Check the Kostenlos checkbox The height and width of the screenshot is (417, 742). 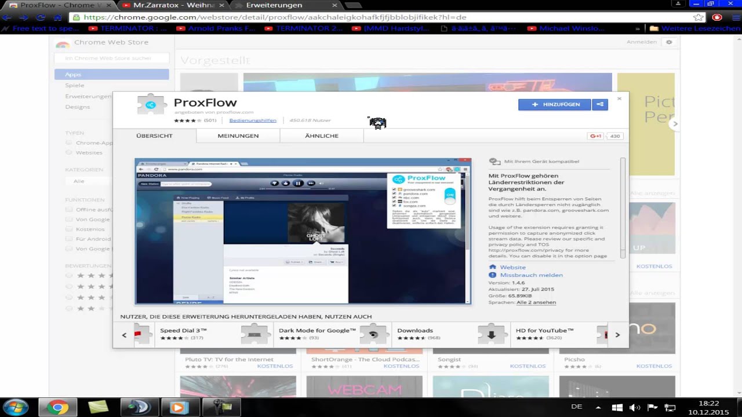click(69, 229)
